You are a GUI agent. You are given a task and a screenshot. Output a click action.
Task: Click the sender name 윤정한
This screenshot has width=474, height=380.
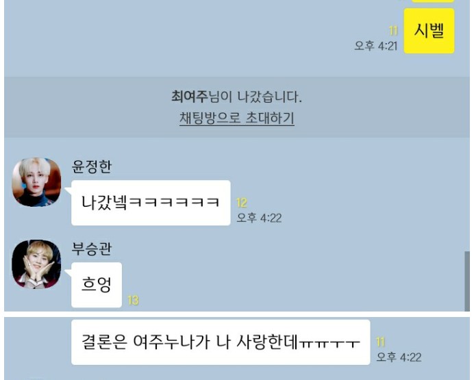tap(92, 166)
